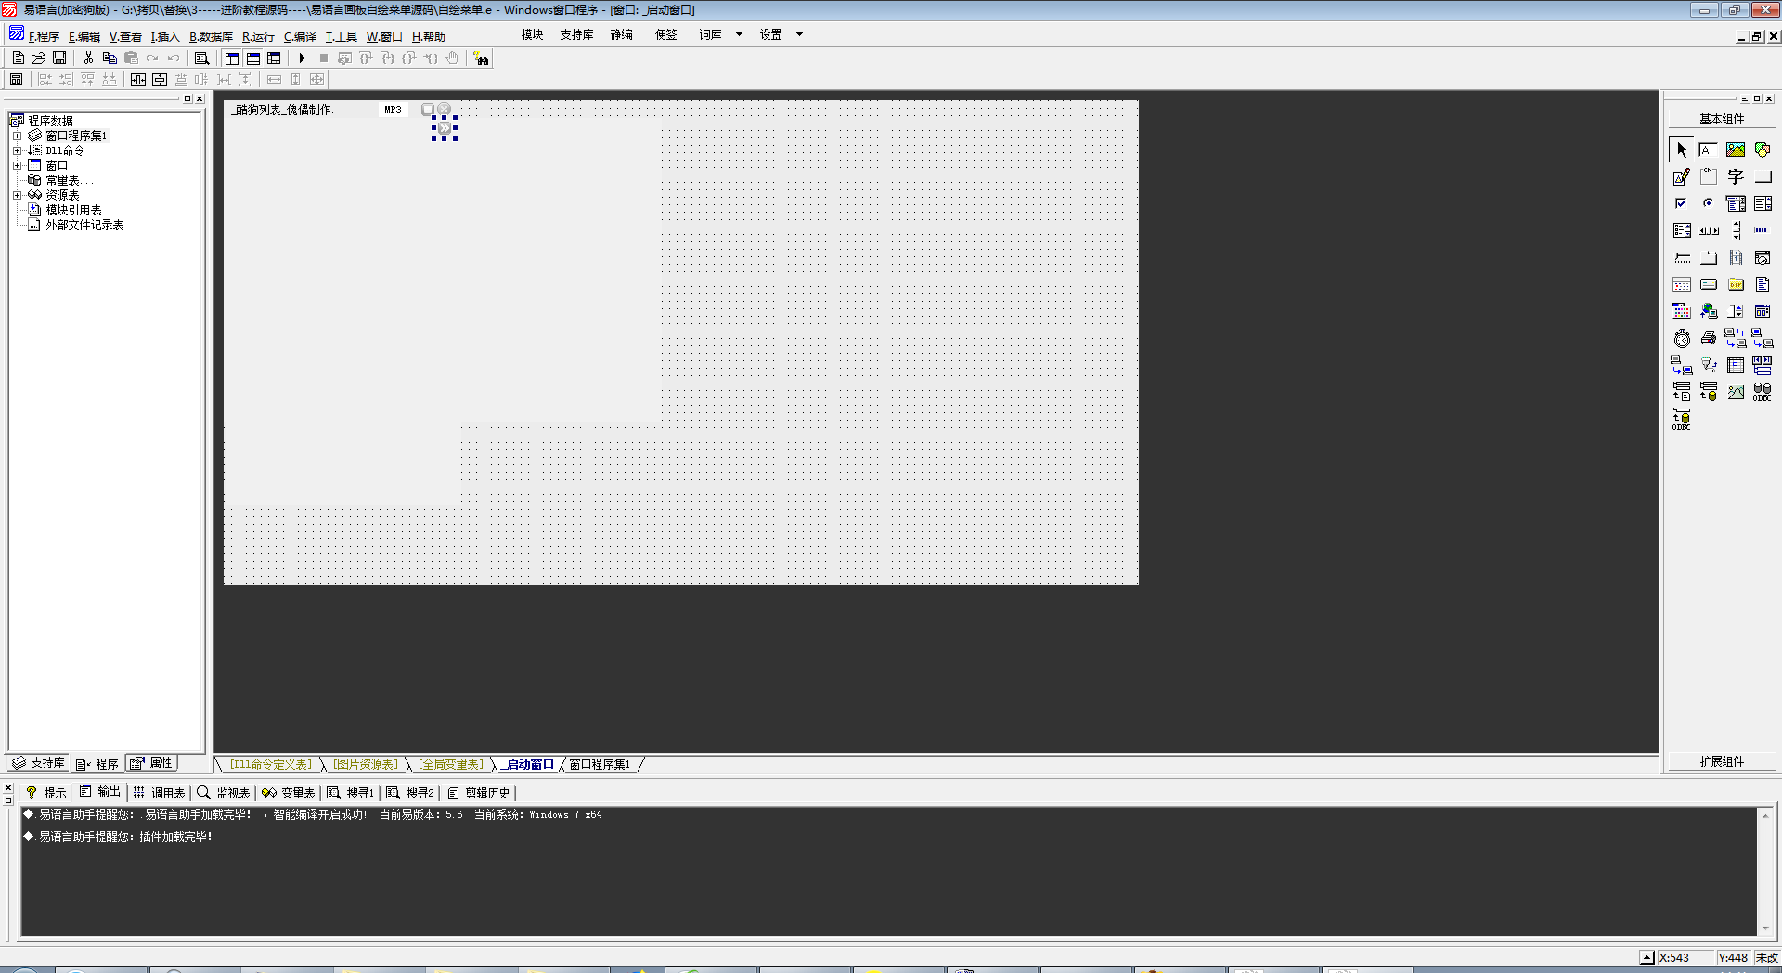This screenshot has width=1782, height=973.
Task: Select the date box calendar component
Action: pyautogui.click(x=1682, y=284)
